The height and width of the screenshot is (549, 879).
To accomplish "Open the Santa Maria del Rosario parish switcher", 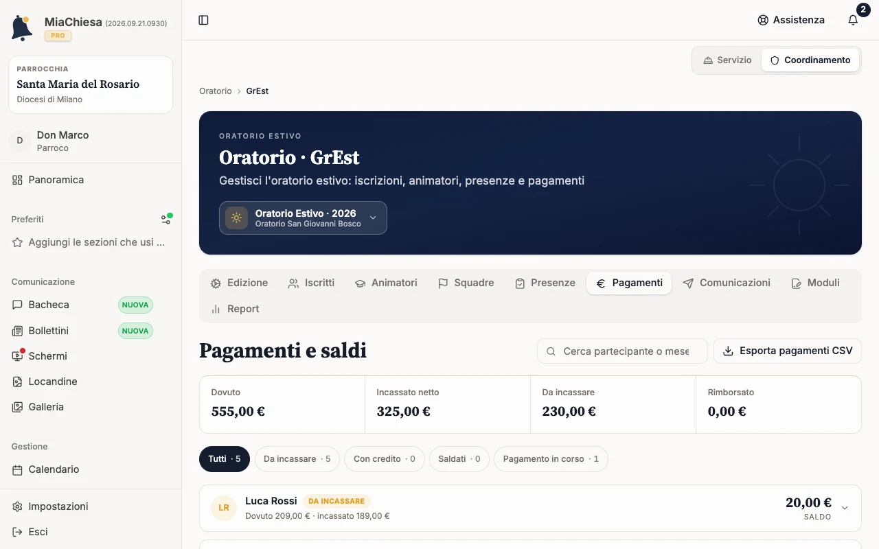I will (91, 84).
